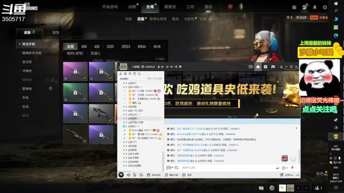Image resolution: width=344 pixels, height=193 pixels.
Task: Filter weapon skins by AUG
Action: pos(97,46)
